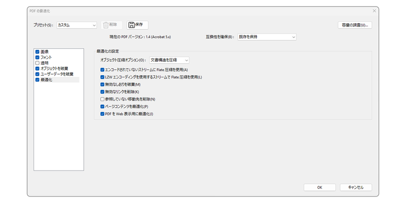Screen dimensions: 406x203
Task: Close the PDF の最適化 dialog
Action: click(374, 11)
